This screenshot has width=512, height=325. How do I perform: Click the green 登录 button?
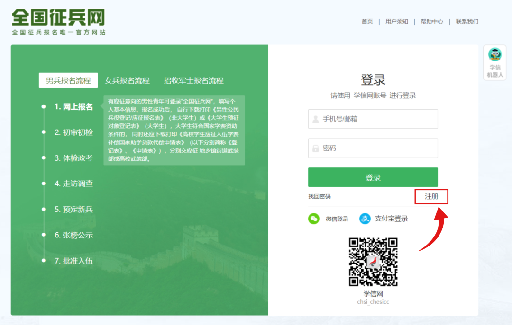pyautogui.click(x=373, y=177)
